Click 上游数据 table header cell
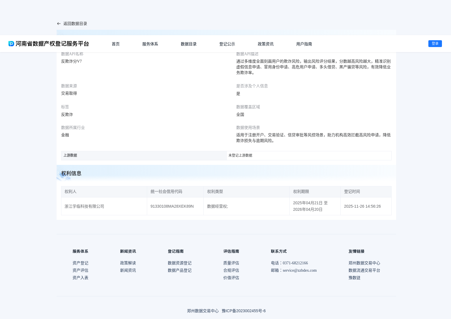This screenshot has height=319, width=451. click(x=144, y=156)
